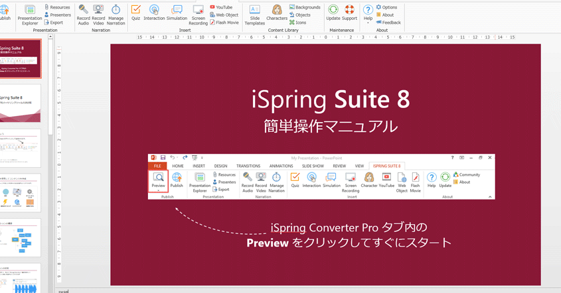Send Feedback from the top ribbon

point(388,22)
